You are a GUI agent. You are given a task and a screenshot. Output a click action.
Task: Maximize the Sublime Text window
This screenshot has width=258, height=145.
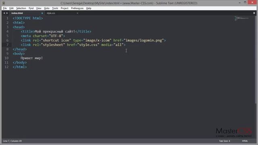tap(245, 2)
